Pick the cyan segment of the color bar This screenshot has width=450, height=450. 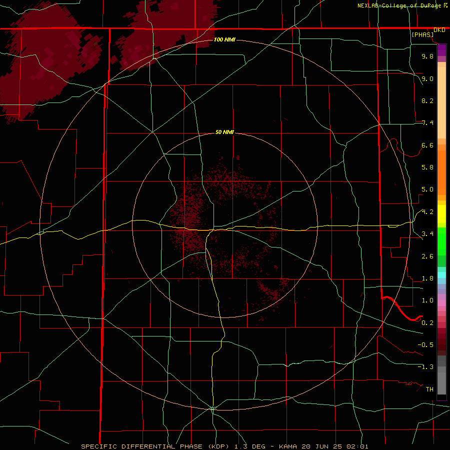(441, 275)
